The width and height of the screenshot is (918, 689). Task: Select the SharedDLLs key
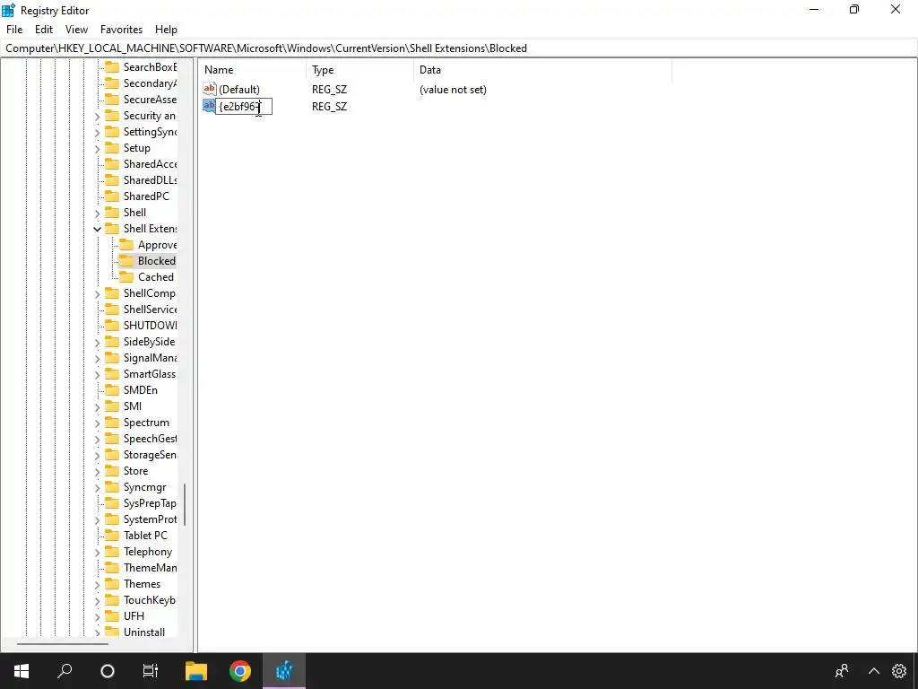point(150,179)
